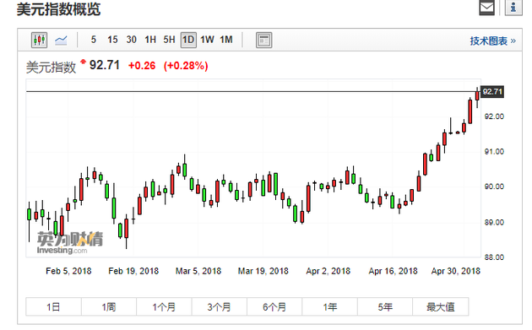Select the 1D interval
532x330 pixels.
pos(188,40)
